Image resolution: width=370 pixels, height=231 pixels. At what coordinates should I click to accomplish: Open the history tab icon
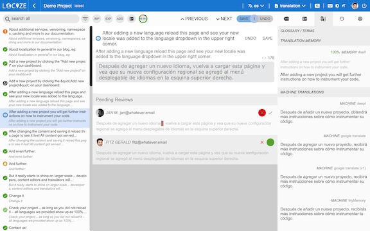tap(342, 19)
